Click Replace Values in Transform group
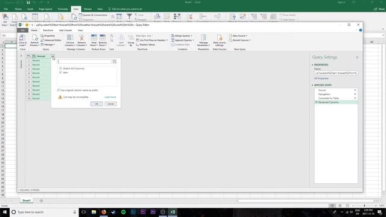This screenshot has width=386, height=217. (x=145, y=45)
